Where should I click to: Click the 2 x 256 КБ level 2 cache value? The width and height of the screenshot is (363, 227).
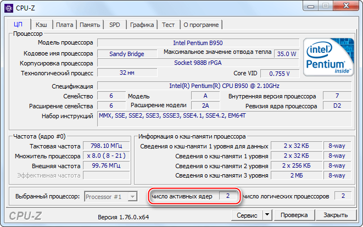(297, 165)
